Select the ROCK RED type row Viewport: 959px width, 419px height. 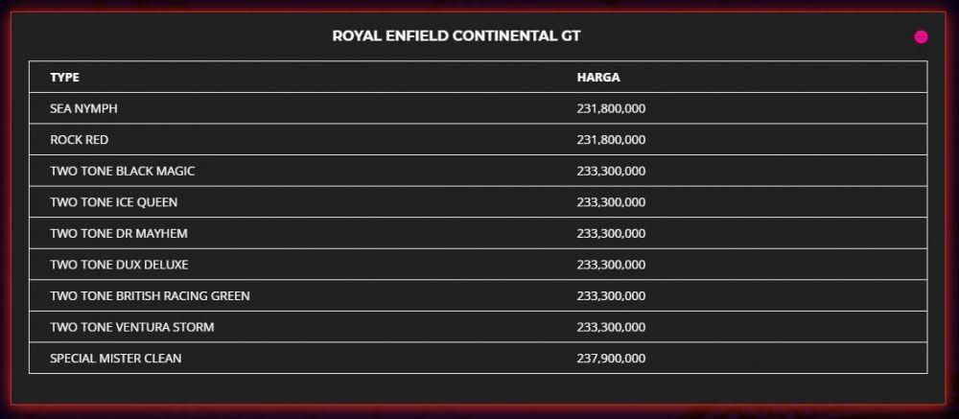(478, 139)
